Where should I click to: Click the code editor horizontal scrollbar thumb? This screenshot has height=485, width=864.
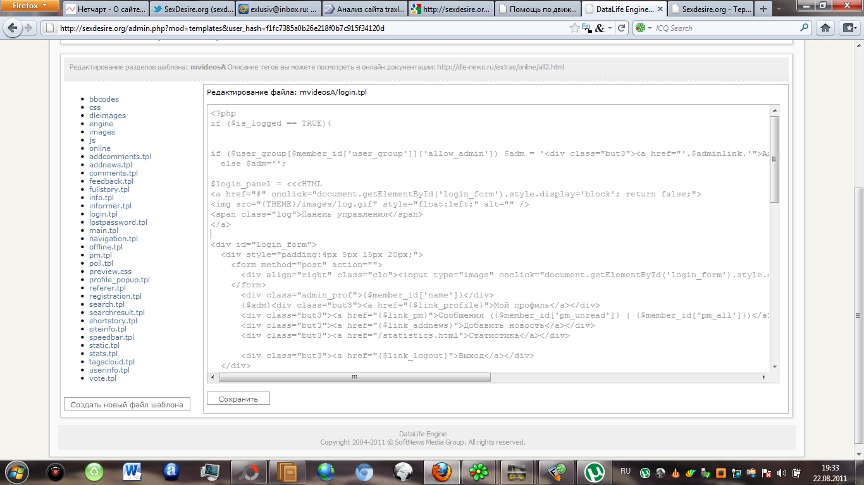[x=354, y=377]
